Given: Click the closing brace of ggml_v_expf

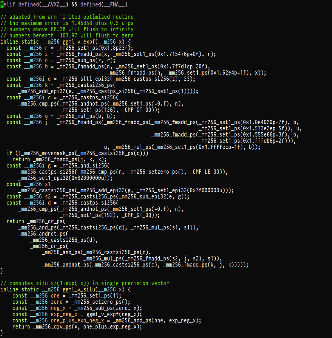Looking at the screenshot, I should pyautogui.click(x=2, y=271).
